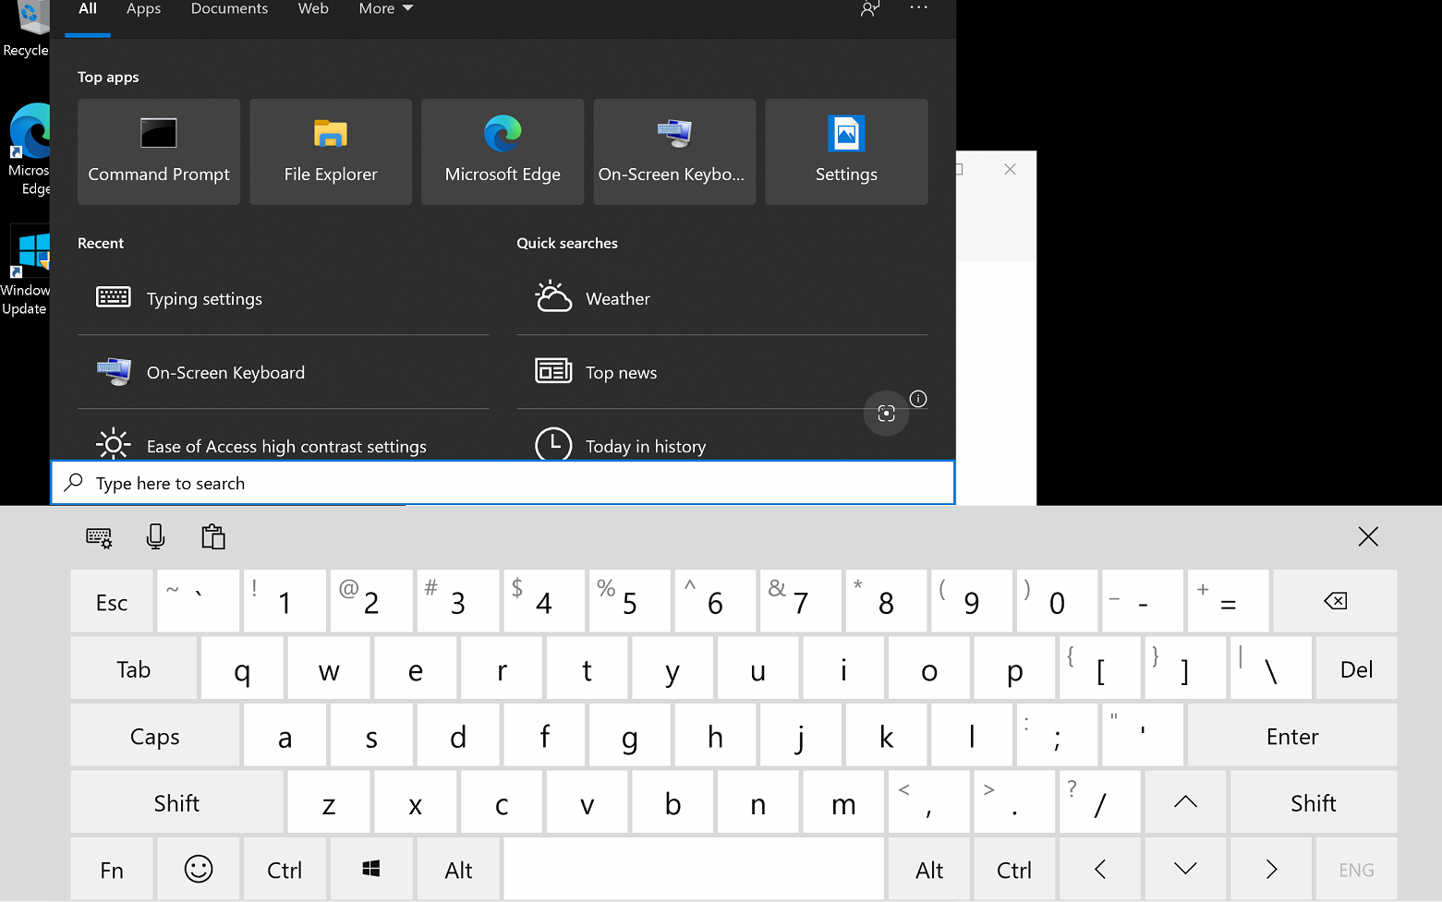Click the screenshot search camera icon
1442x902 pixels.
(886, 414)
